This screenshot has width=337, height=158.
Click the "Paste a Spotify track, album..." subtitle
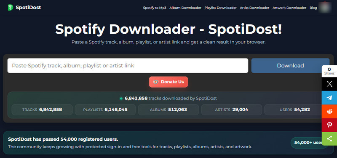coord(168,42)
